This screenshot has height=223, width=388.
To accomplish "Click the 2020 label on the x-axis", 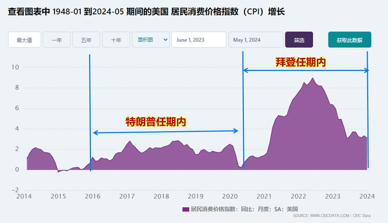I will coord(230,196).
